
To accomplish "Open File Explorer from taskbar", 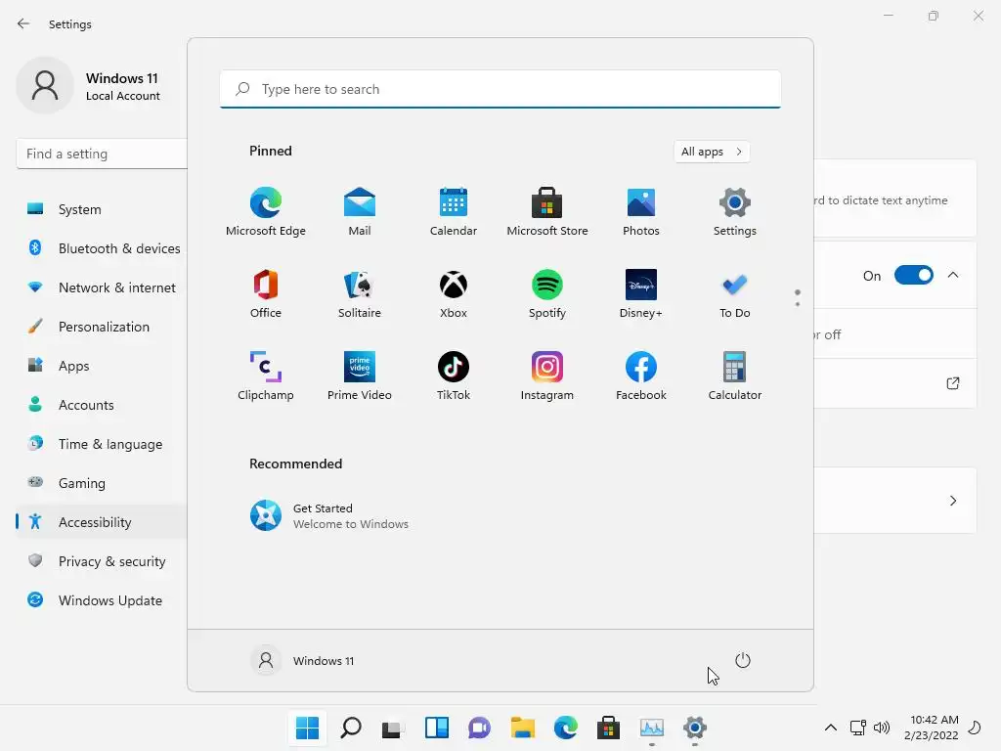I will pos(523,728).
